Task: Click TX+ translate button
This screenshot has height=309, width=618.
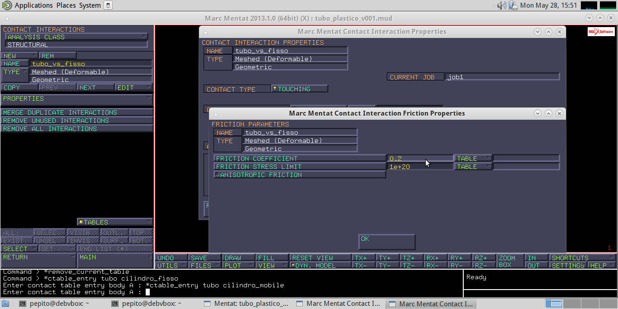Action: 364,257
